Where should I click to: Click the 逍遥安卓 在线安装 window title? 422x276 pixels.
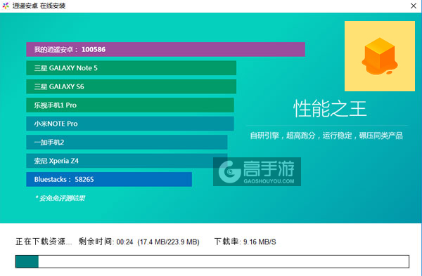39,6
